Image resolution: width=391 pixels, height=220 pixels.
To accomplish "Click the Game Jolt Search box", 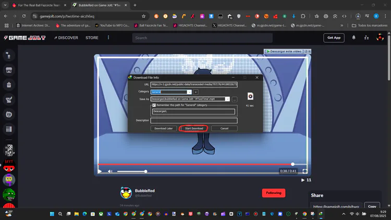I will pyautogui.click(x=202, y=38).
